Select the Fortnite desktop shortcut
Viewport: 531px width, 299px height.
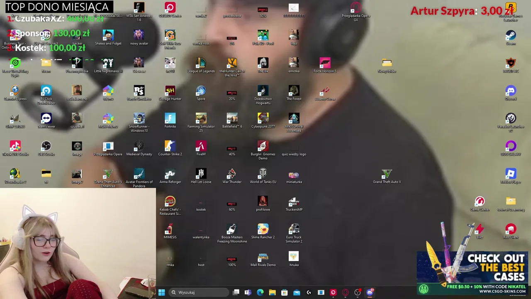pos(170,120)
